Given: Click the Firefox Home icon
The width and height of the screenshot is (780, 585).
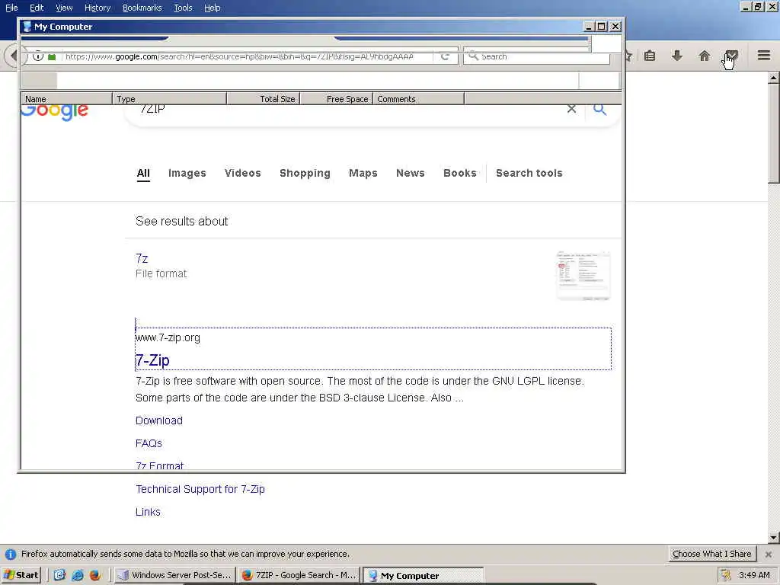Looking at the screenshot, I should tap(704, 55).
